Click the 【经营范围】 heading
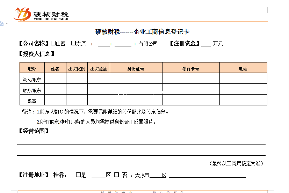The height and width of the screenshot is (193, 289). click(x=34, y=131)
